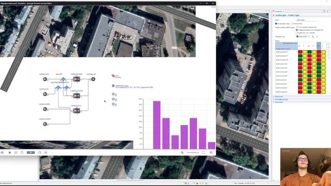This screenshot has height=186, width=331.
Task: Select the bottom carMoveTo block
Action: tap(77, 111)
